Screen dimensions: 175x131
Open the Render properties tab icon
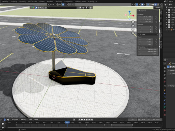pyautogui.click(x=164, y=68)
